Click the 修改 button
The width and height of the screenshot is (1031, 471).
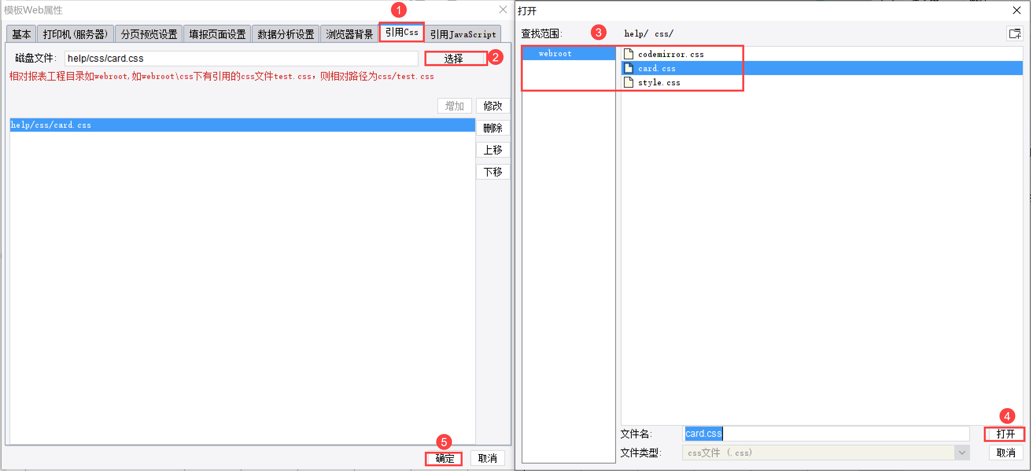point(493,106)
